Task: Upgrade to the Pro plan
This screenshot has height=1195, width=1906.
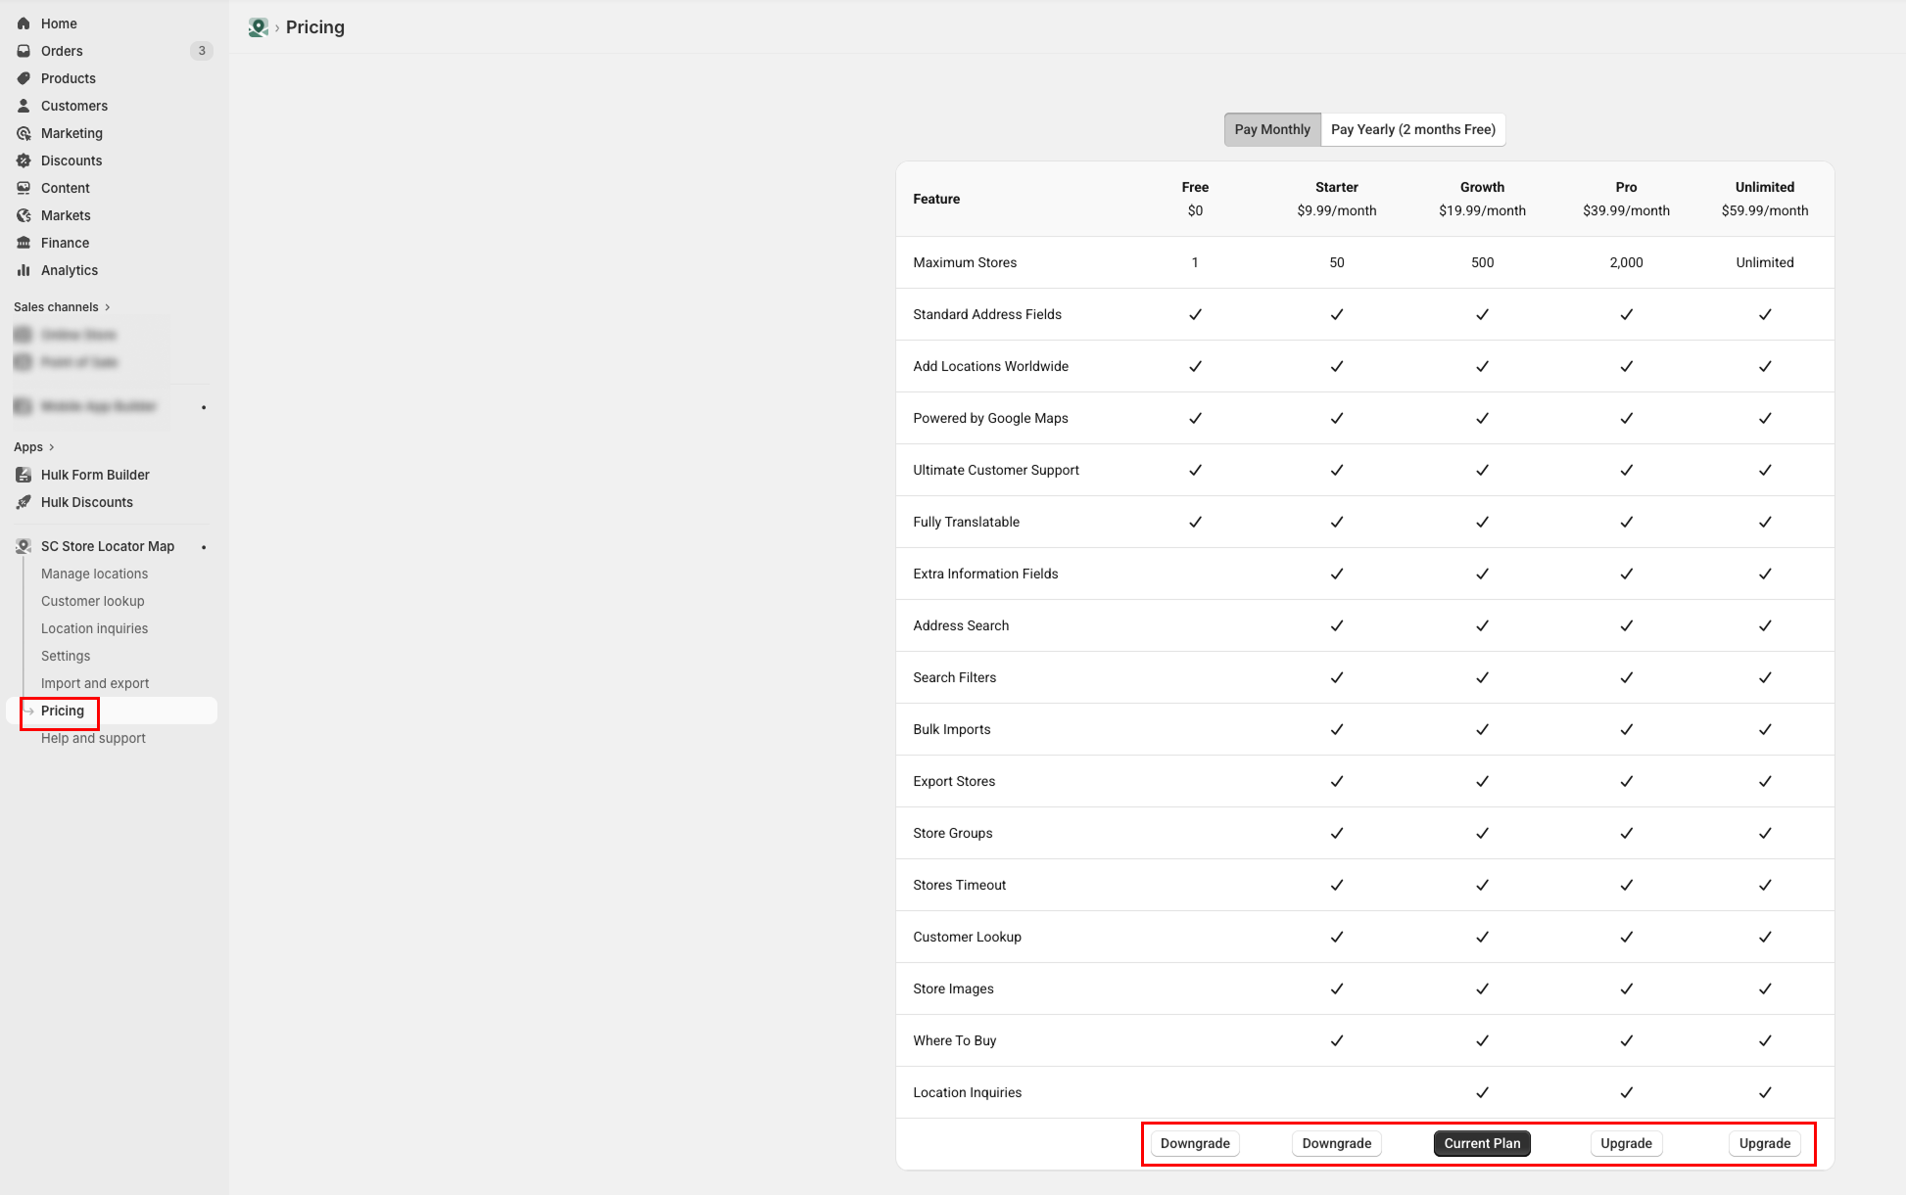Action: click(x=1626, y=1143)
